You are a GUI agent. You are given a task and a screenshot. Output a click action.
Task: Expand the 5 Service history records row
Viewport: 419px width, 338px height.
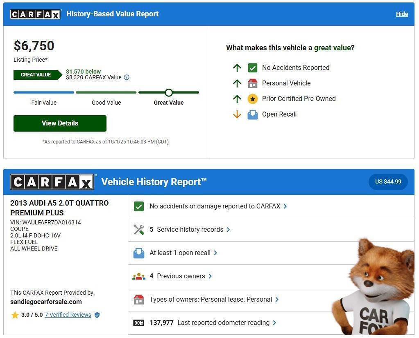190,230
